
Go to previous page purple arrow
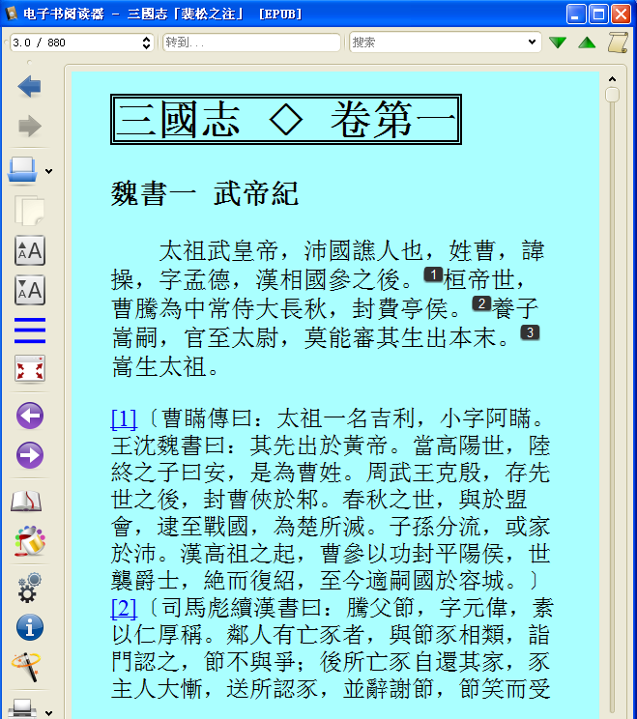point(30,416)
